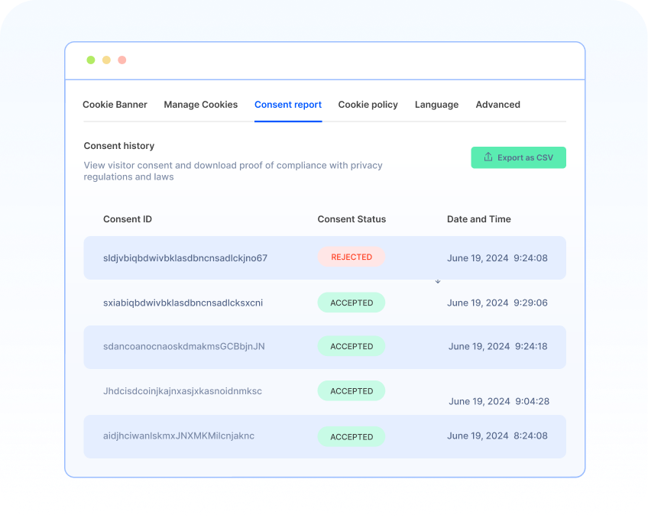Select the row with ID sdancoanocnaoskdmakmsGCBbjnJN
This screenshot has width=648, height=518.
[324, 346]
